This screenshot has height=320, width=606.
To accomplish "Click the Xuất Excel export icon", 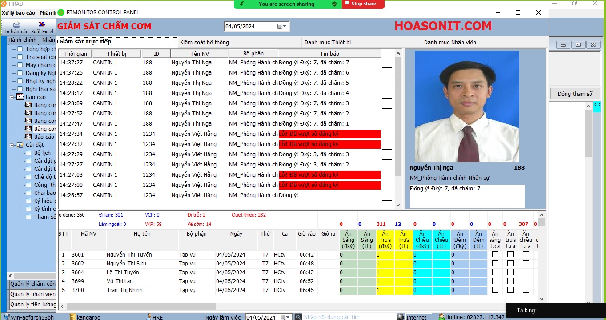I will [42, 24].
